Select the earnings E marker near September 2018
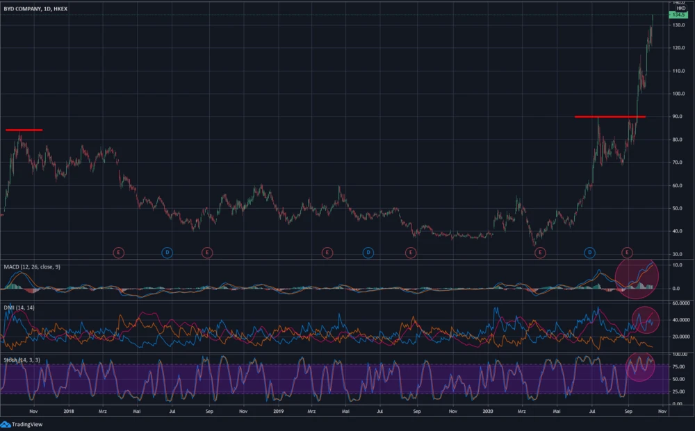Image resolution: width=695 pixels, height=431 pixels. click(x=206, y=253)
